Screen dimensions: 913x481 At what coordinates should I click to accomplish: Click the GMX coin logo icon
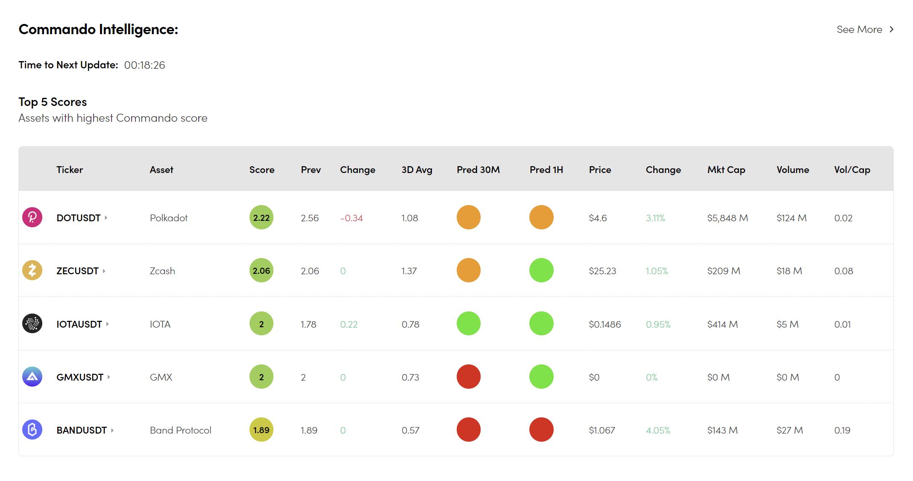coord(32,377)
